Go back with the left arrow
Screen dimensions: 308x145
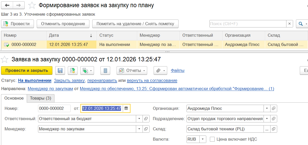[7, 5]
